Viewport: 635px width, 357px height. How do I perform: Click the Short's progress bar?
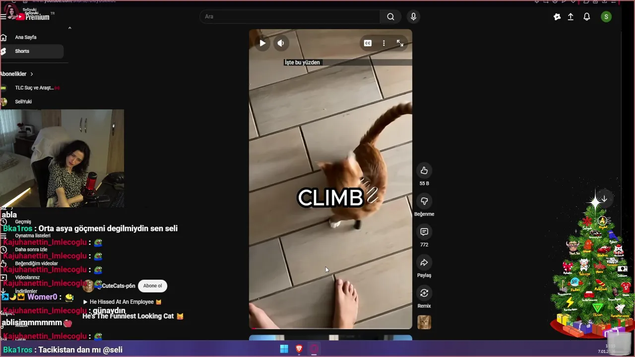(330, 328)
